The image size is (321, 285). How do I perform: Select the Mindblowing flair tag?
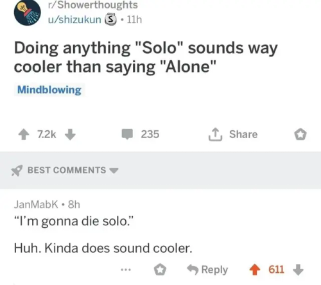[49, 90]
